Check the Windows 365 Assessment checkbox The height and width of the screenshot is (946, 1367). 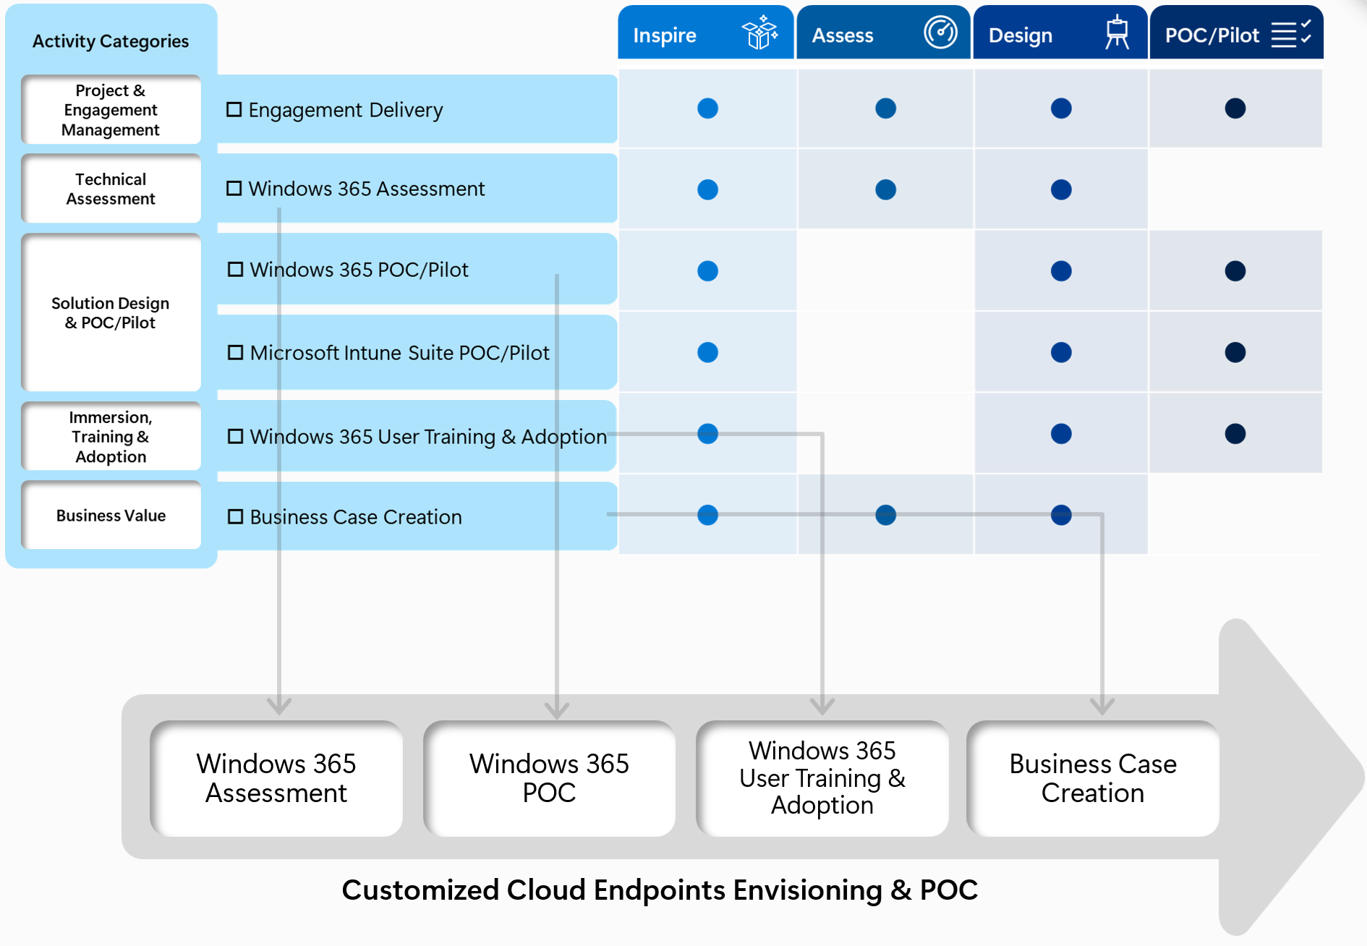coord(234,188)
